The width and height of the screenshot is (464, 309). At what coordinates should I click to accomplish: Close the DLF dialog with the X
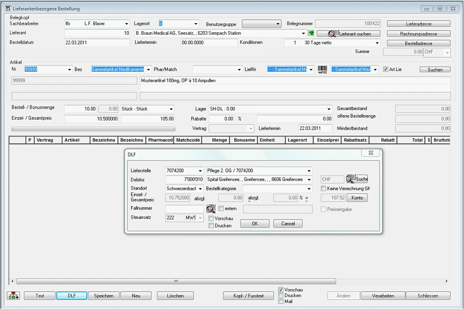coord(371,153)
